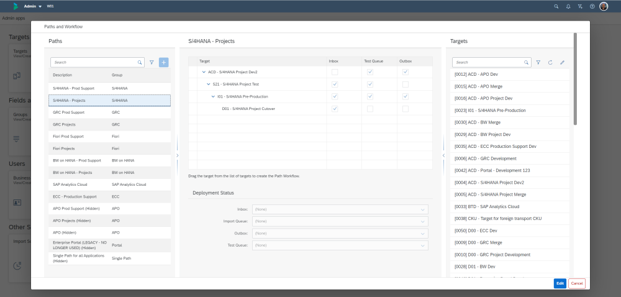Toggle Test Queue checkbox for I01 Pre-Production
Screen dimensions: 621x297
[x=370, y=97]
